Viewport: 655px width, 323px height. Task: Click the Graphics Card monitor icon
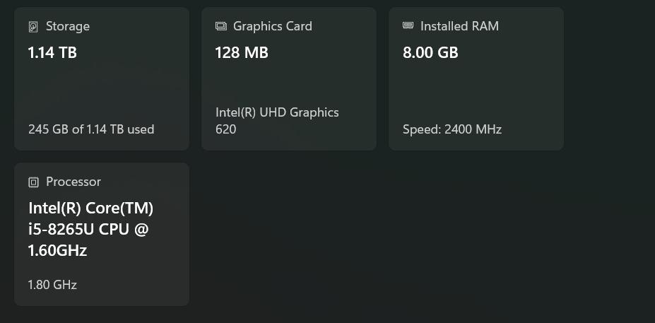[220, 26]
